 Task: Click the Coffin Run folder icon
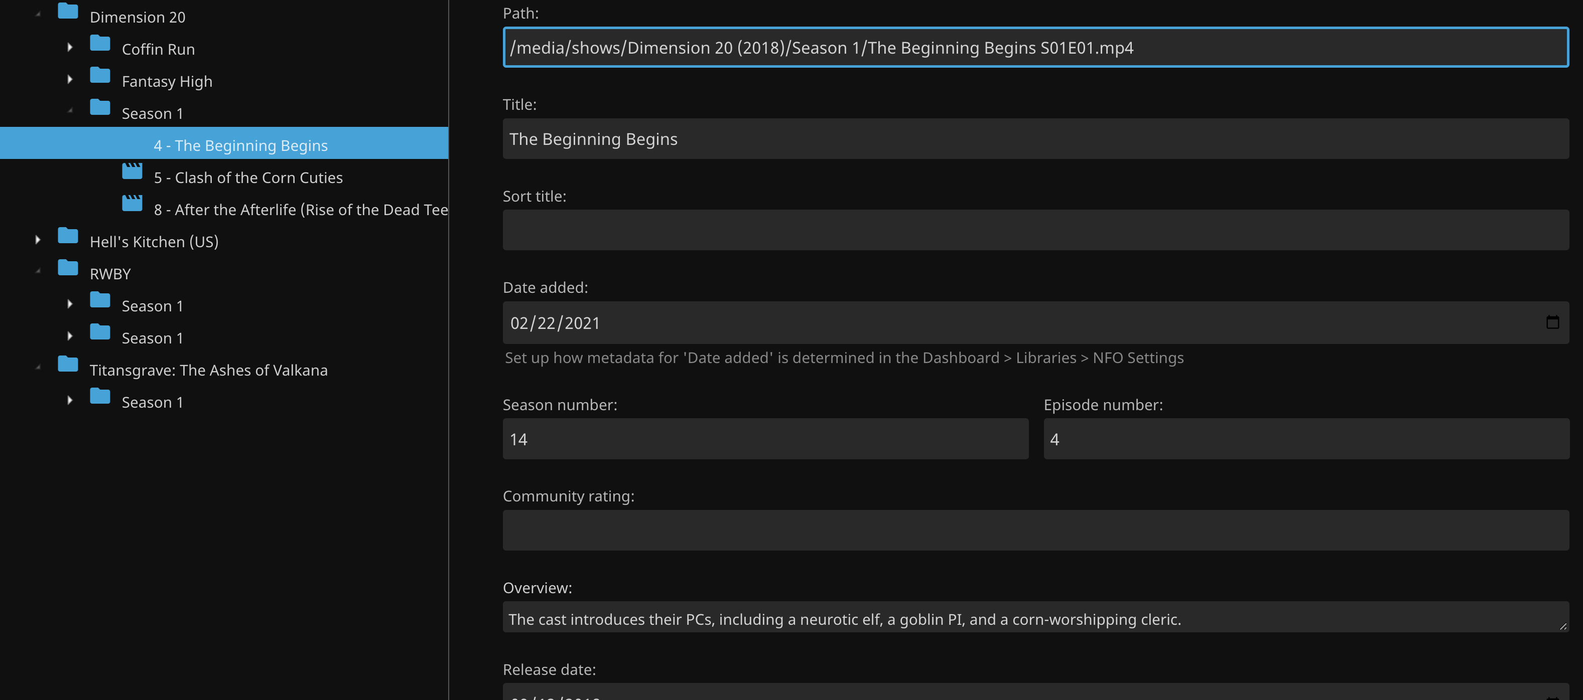pyautogui.click(x=100, y=44)
